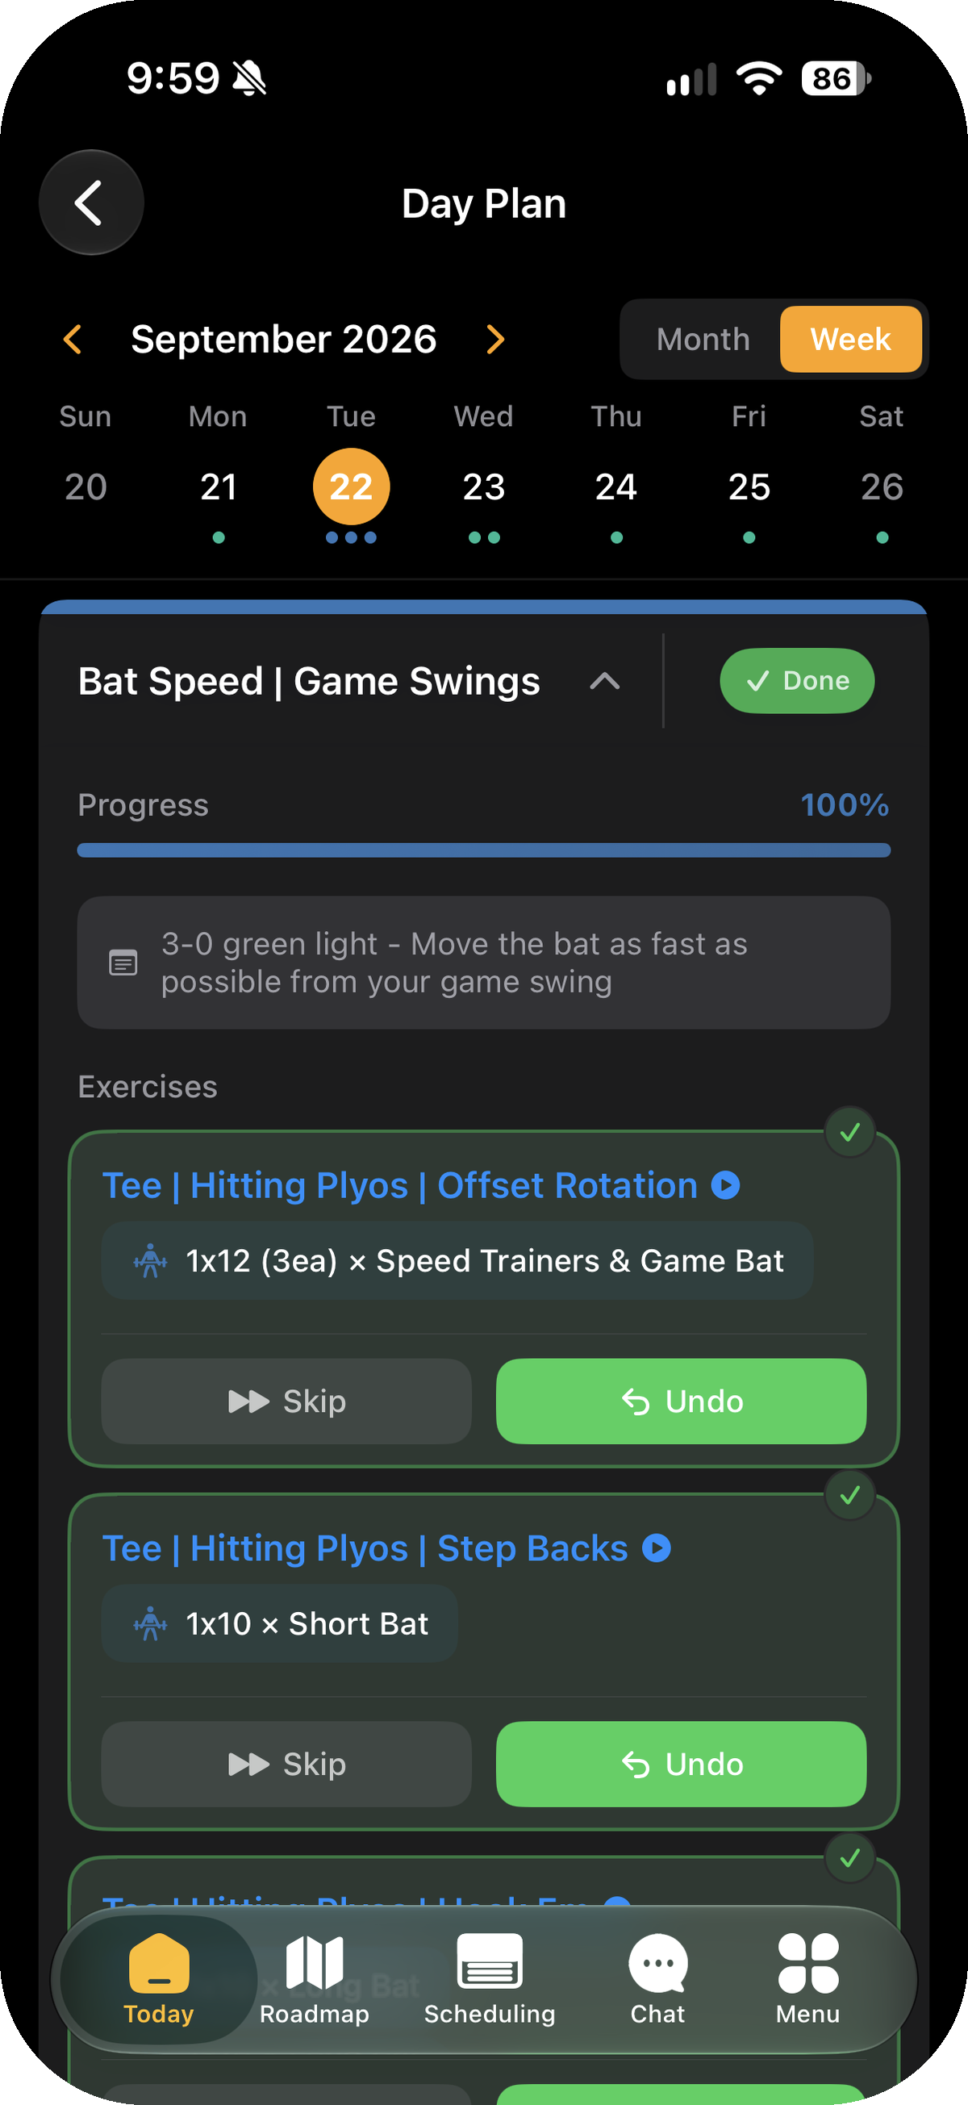968x2105 pixels.
Task: Go to next month arrow
Action: 495,339
